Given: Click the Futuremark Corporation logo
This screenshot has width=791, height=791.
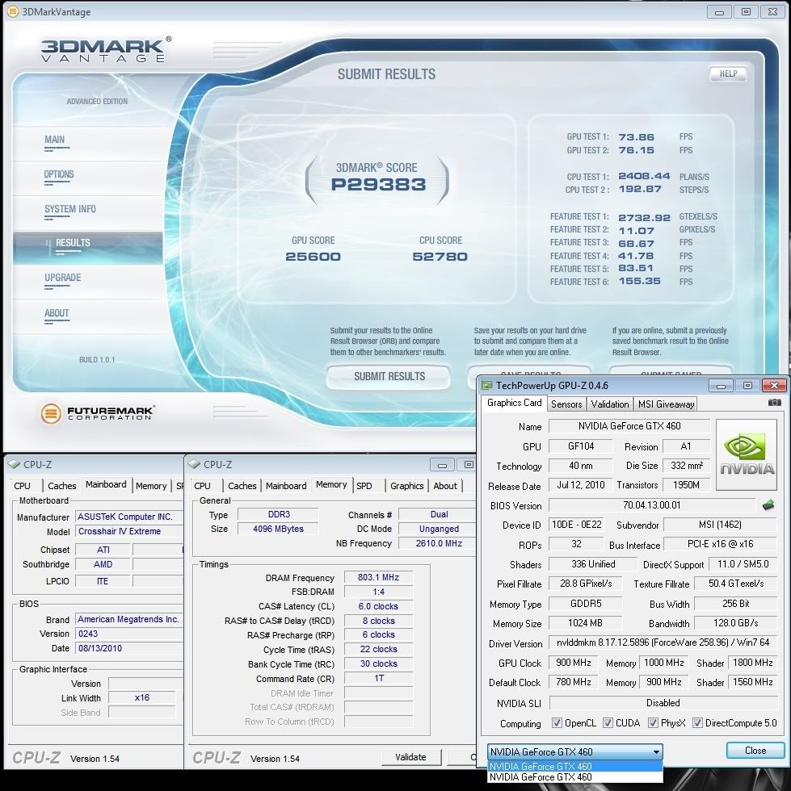Looking at the screenshot, I should click(97, 413).
